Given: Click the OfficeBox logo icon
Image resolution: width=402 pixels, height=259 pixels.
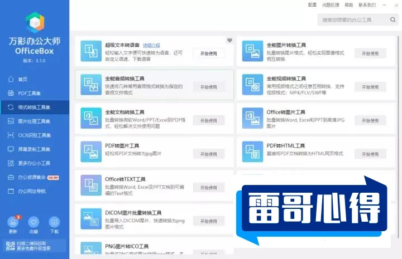Looking at the screenshot, I should tap(35, 22).
